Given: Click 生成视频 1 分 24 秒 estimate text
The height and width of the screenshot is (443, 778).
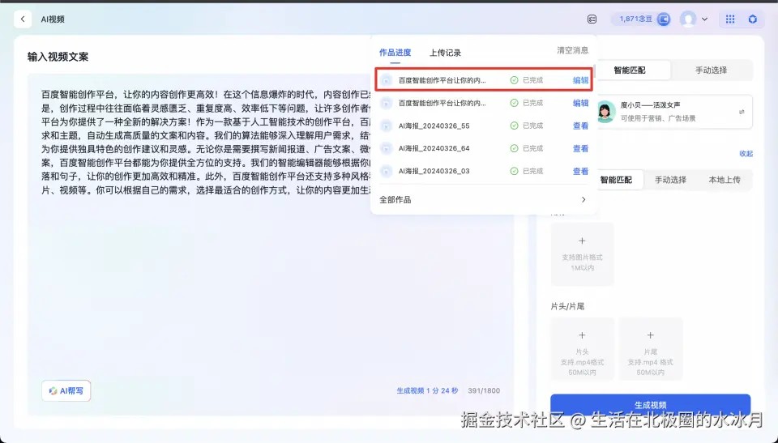Looking at the screenshot, I should click(427, 391).
